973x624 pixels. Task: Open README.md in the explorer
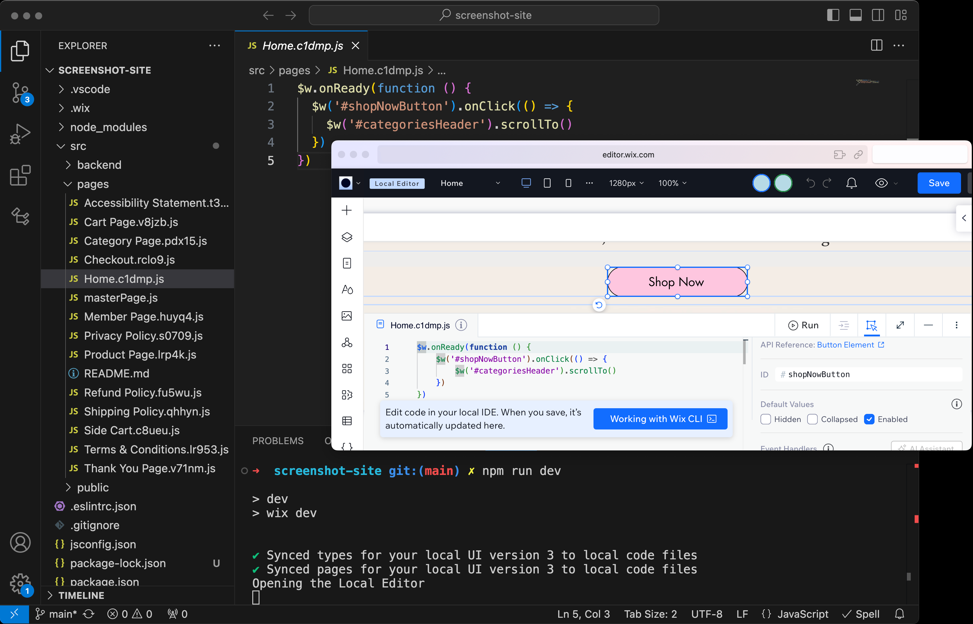(x=116, y=374)
